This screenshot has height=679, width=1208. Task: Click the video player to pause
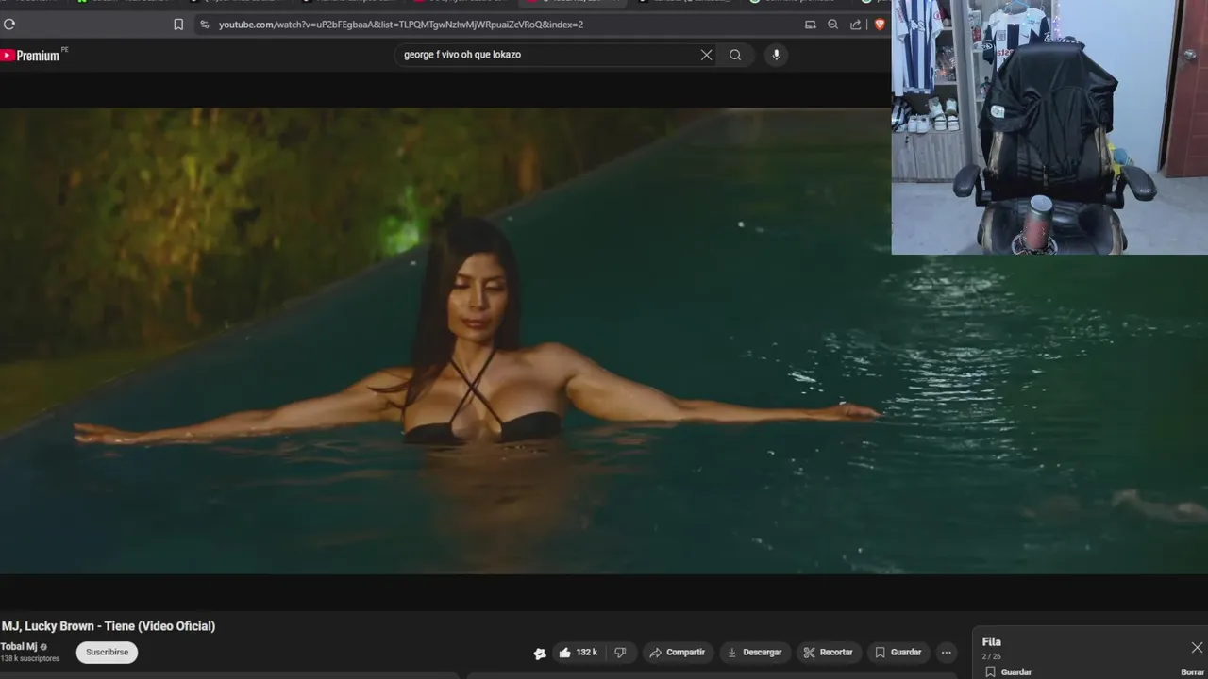coord(445,340)
